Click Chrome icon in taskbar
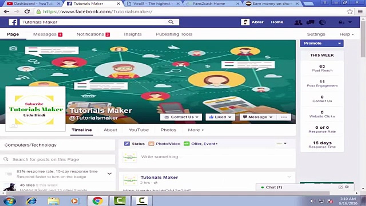 [x=98, y=201]
